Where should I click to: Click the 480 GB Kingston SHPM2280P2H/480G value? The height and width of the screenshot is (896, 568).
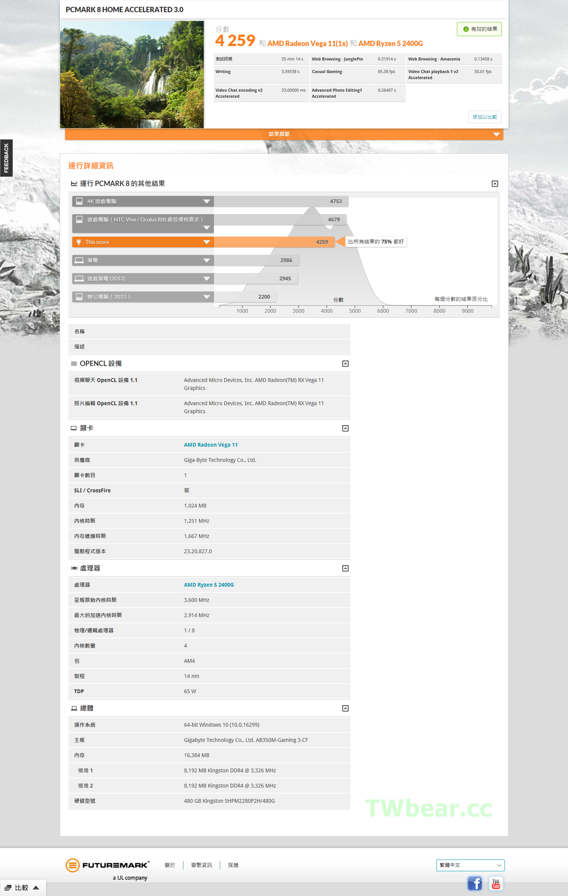pos(229,801)
